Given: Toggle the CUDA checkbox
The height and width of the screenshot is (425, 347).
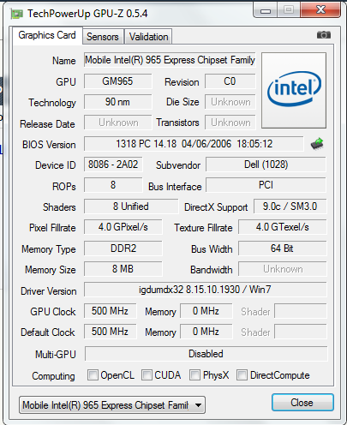Looking at the screenshot, I should (x=147, y=374).
